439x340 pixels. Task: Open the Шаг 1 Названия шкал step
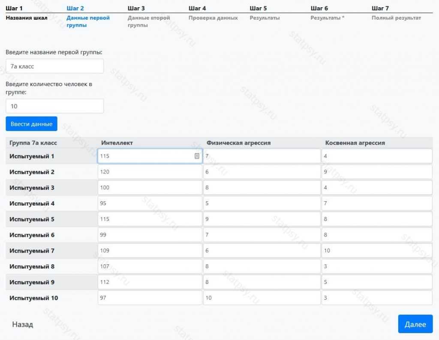27,14
